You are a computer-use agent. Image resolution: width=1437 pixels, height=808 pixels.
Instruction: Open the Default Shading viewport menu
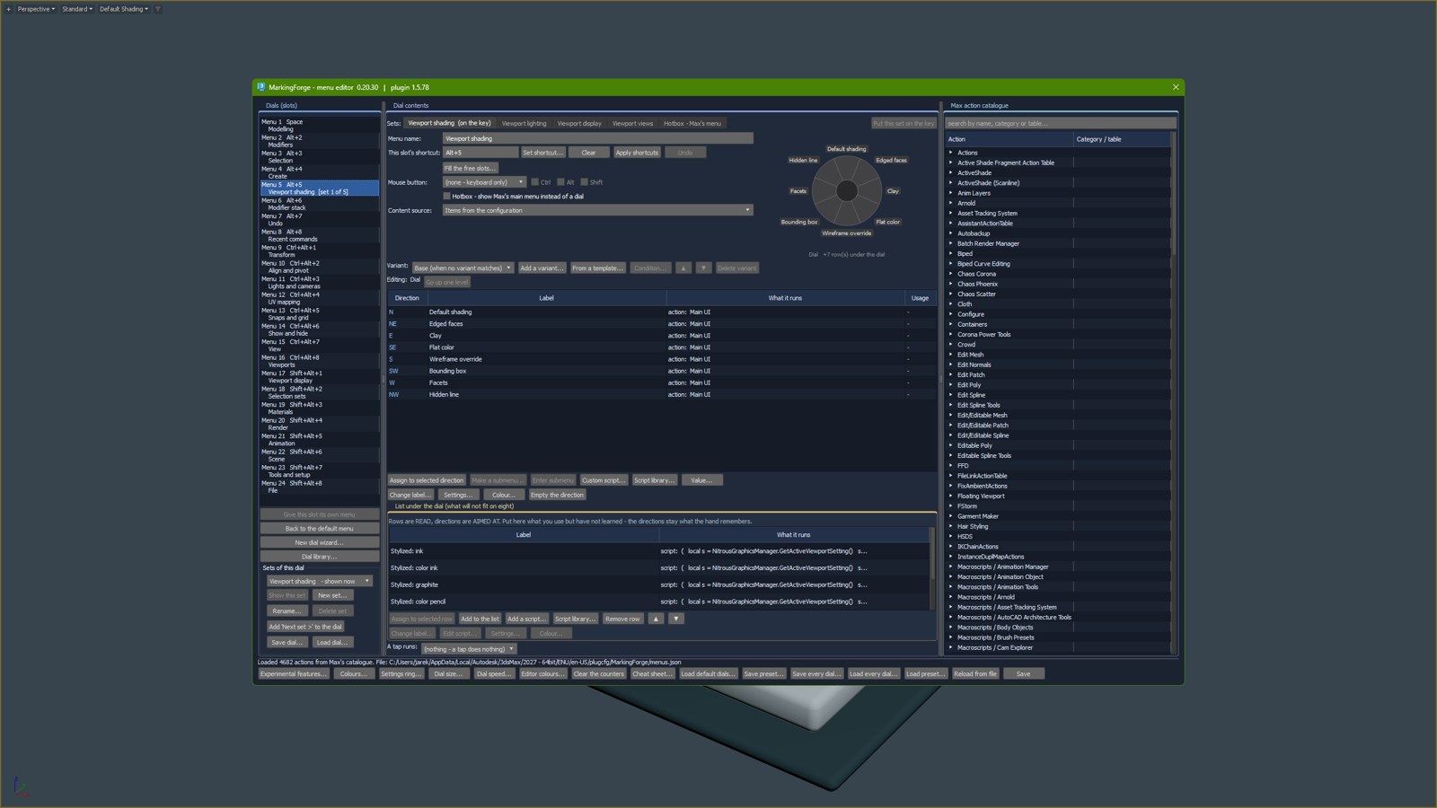tap(124, 9)
